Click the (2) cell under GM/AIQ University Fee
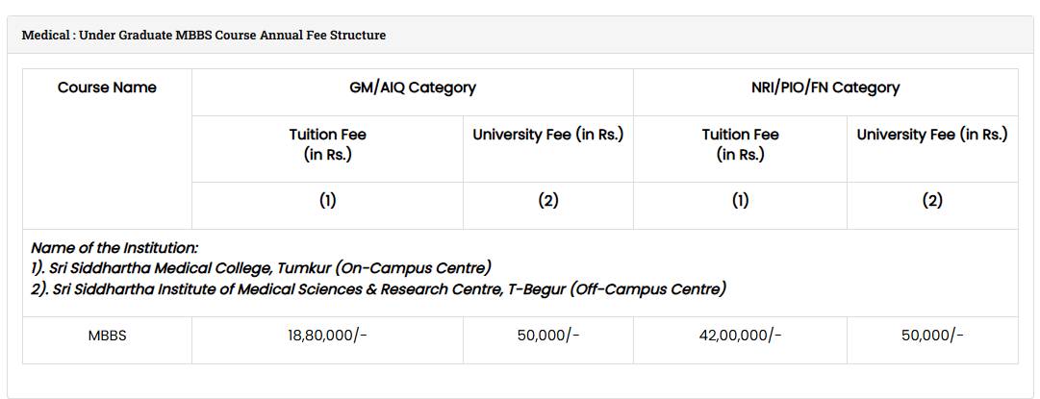Screen dimensions: 1040x399 548,201
